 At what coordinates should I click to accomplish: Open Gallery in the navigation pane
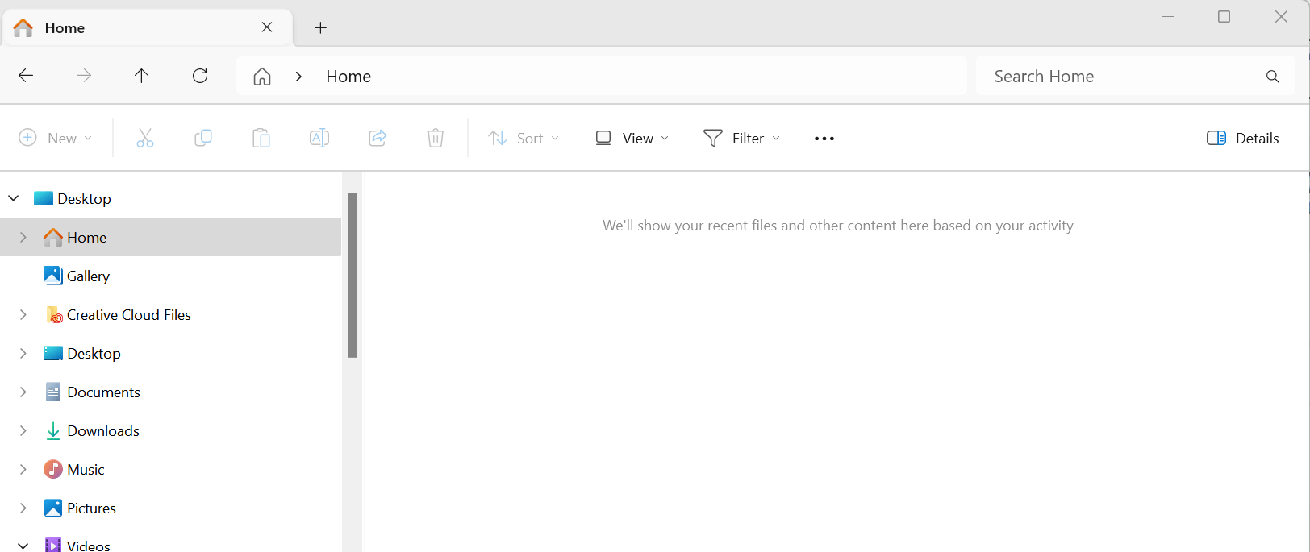(88, 276)
